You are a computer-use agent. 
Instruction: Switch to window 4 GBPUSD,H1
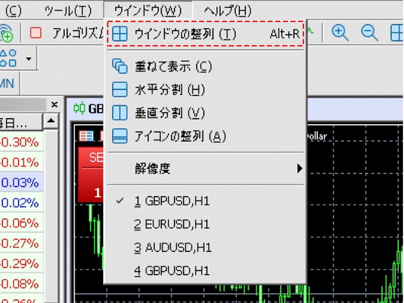tap(206, 271)
